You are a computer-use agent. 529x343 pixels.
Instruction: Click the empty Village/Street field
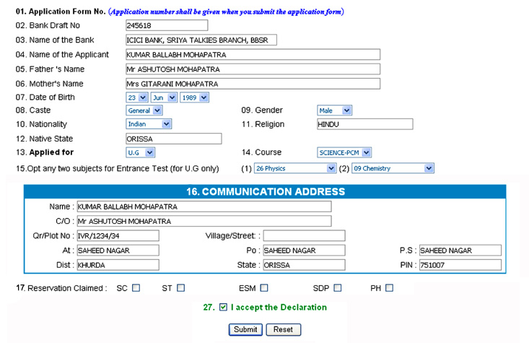[304, 235]
